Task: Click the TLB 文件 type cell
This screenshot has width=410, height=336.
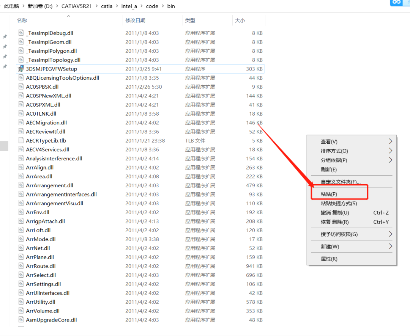Action: 195,141
